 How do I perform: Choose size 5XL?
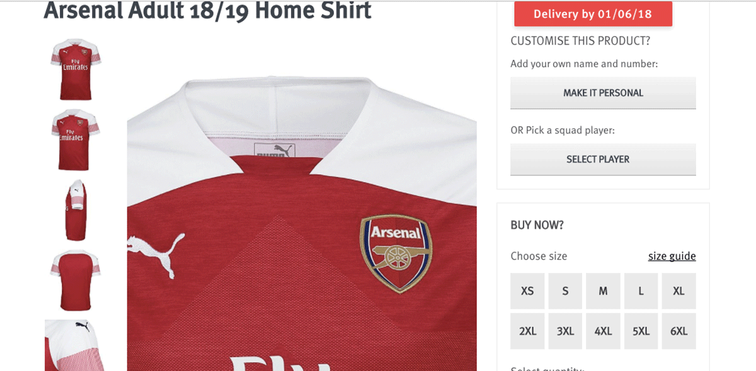tap(641, 331)
